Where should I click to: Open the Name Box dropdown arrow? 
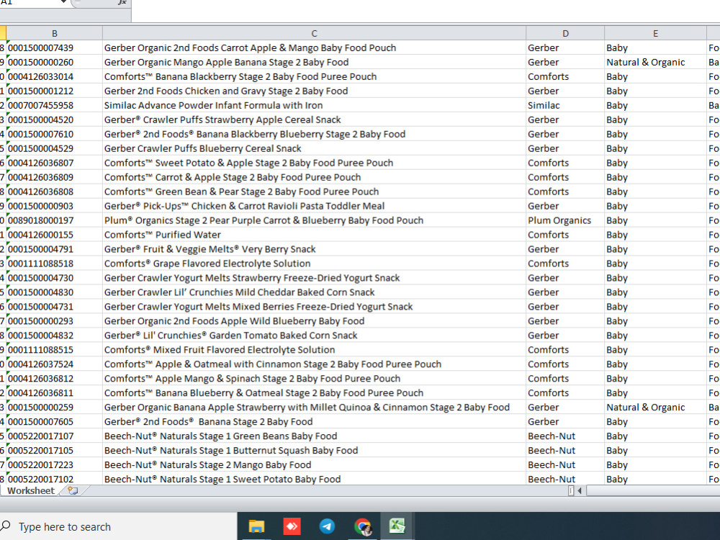pos(63,2)
